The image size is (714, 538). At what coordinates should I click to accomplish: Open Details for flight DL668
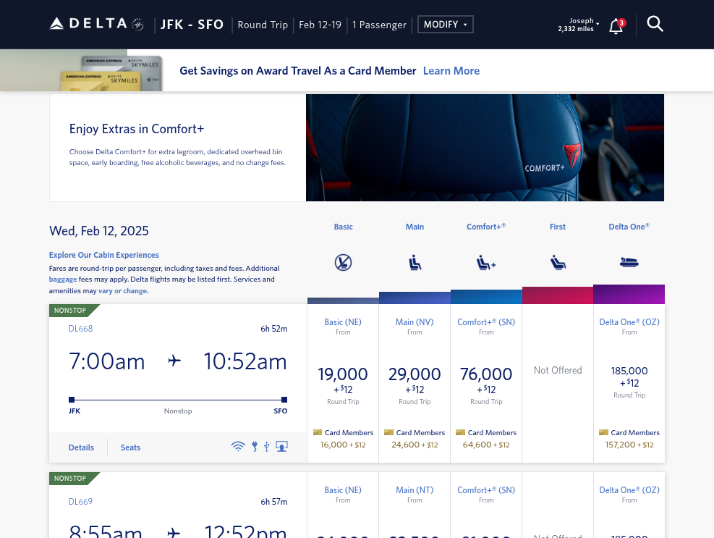pyautogui.click(x=81, y=447)
